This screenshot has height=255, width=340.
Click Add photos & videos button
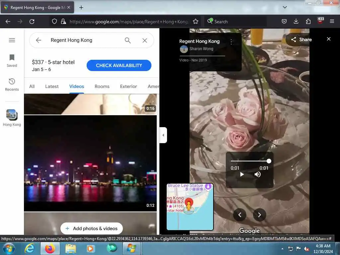pos(92,228)
